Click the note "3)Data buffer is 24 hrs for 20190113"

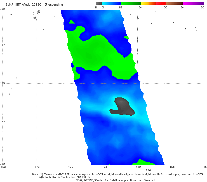click(64, 177)
